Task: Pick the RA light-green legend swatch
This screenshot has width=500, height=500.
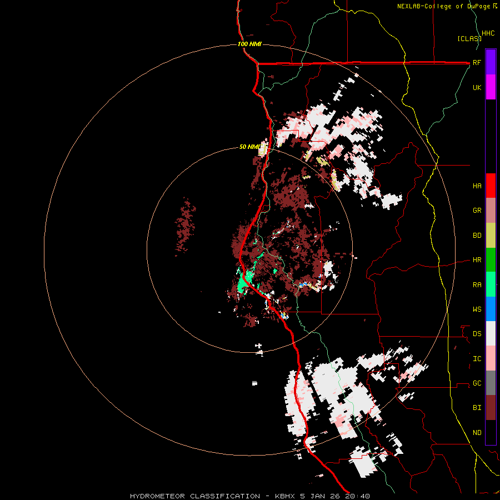Action: tap(491, 284)
